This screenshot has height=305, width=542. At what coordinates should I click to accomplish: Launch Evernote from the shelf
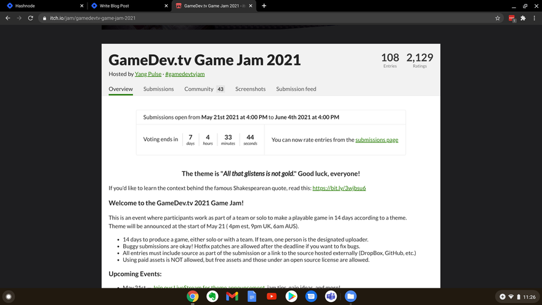click(x=212, y=296)
